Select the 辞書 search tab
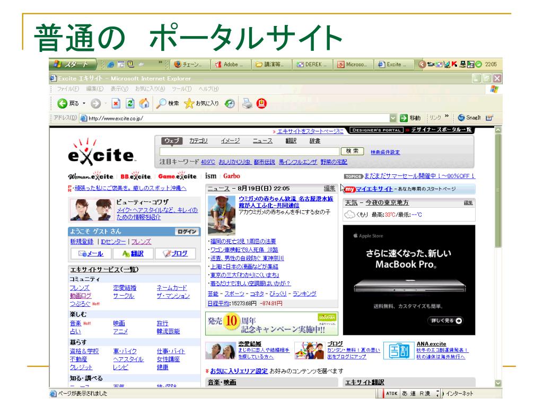Viewport: 543px width, 407px height. click(x=315, y=141)
